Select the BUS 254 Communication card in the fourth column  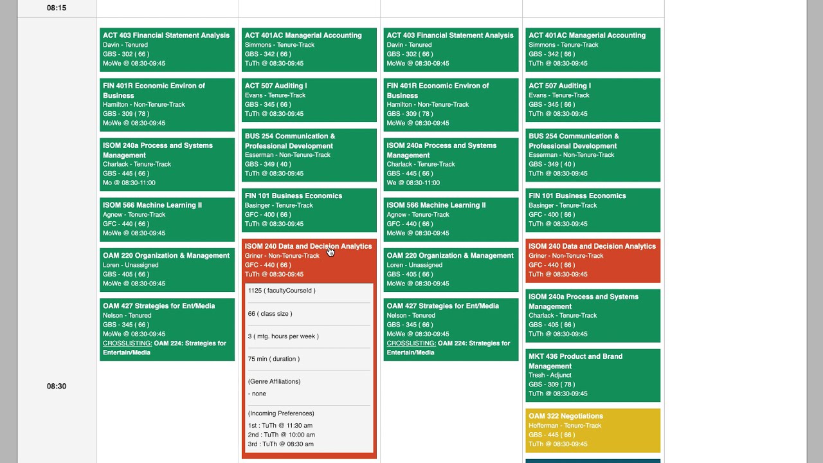pos(593,155)
